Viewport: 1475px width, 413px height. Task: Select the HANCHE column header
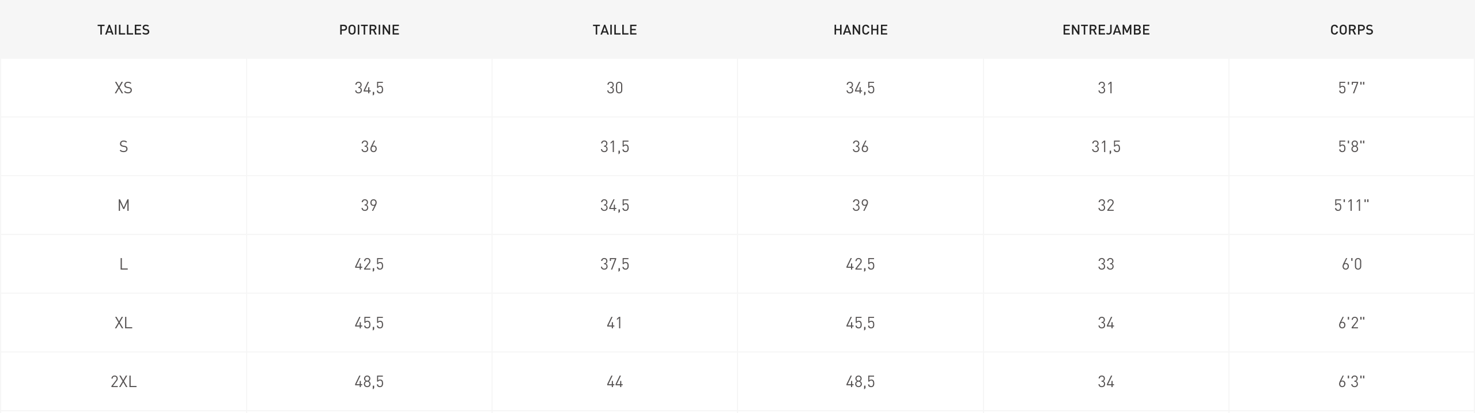point(860,30)
